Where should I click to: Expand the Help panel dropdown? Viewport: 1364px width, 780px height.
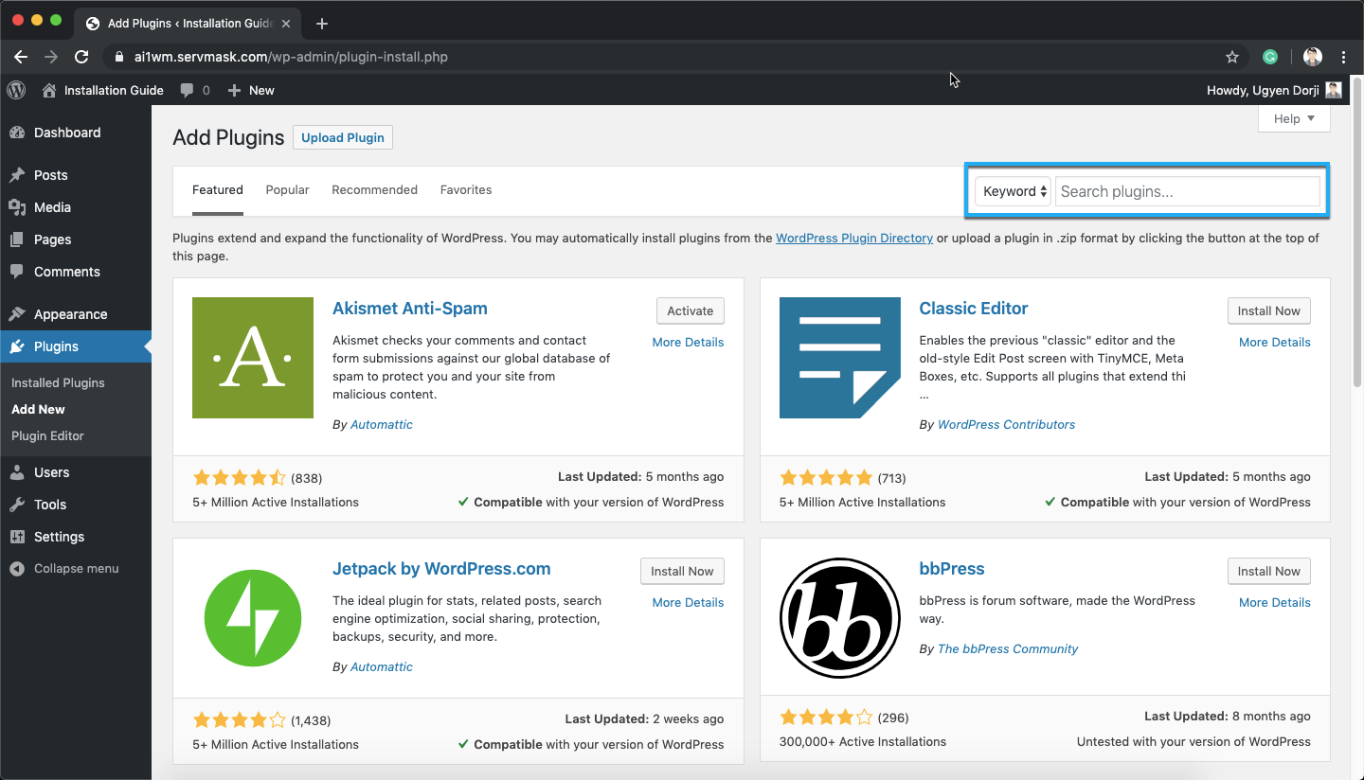[x=1294, y=118]
